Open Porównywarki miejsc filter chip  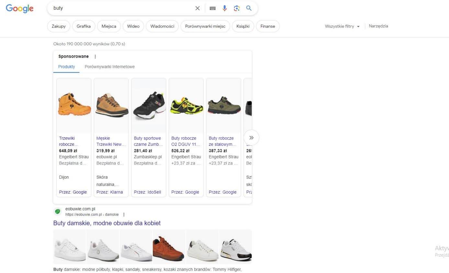(205, 26)
